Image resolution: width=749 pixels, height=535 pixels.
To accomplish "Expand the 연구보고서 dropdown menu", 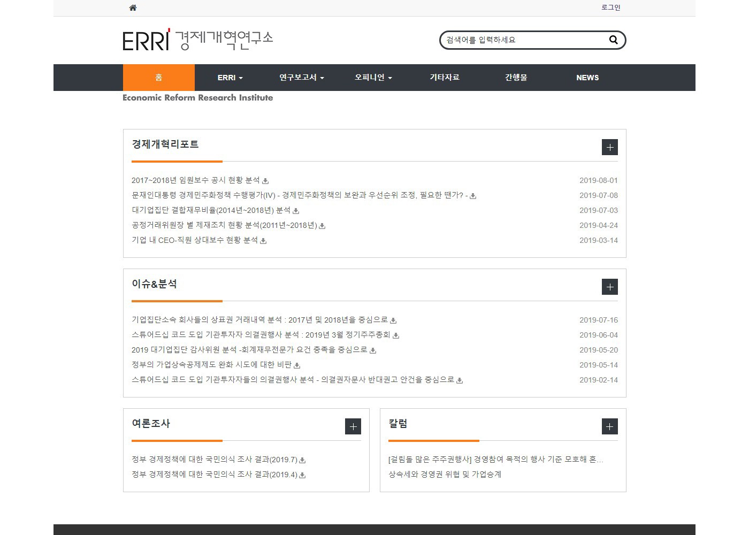I will point(301,78).
